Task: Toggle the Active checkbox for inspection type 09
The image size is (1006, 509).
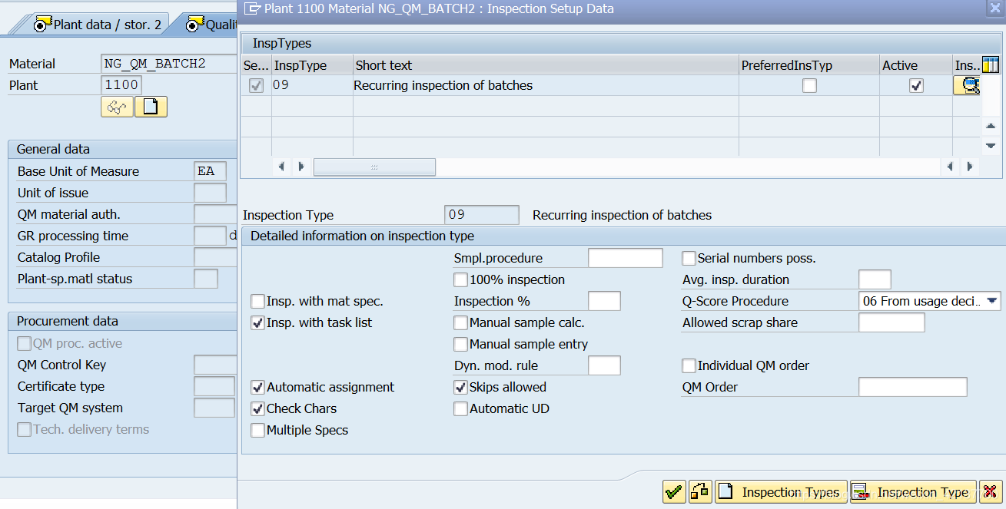Action: pos(915,85)
